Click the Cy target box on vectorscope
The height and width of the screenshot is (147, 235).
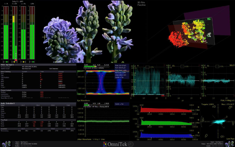point(222,137)
